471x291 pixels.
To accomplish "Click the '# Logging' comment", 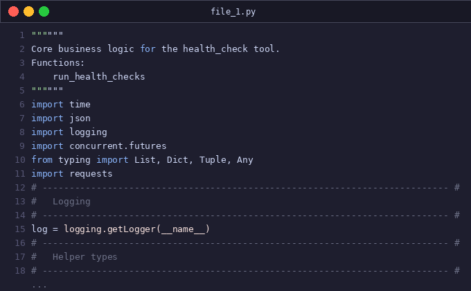I will [x=61, y=202].
